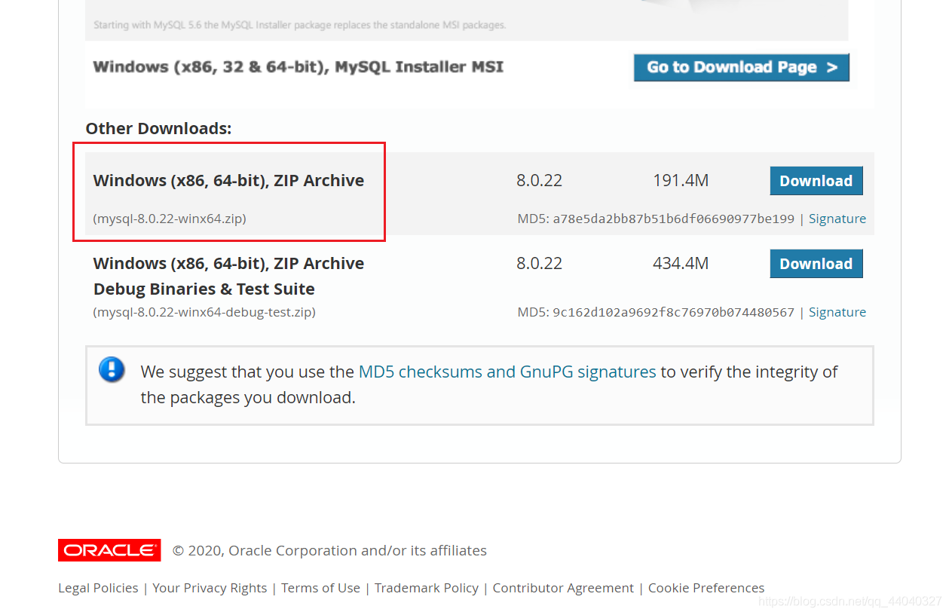Screen dimensions: 949x615
Task: Download the 191.4M ZIP Archive
Action: tap(816, 180)
